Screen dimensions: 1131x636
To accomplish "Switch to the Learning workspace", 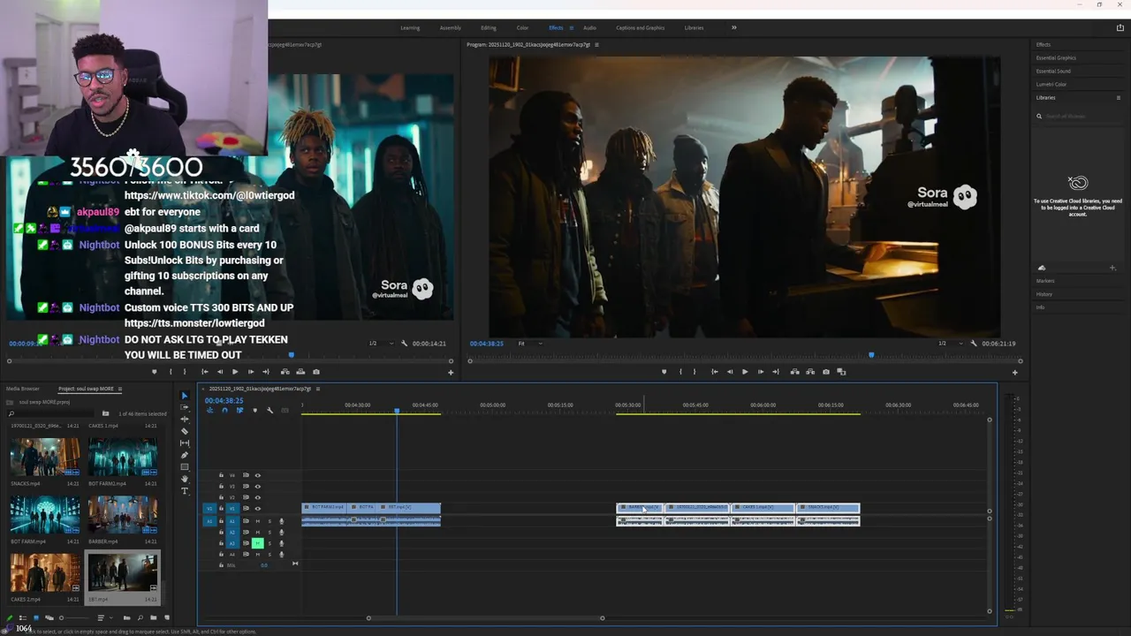I will pyautogui.click(x=410, y=28).
